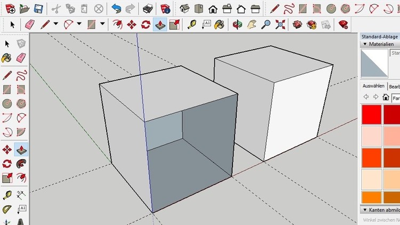Open Extension Manager with the ruby icon
The height and width of the screenshot is (225, 400).
coord(343,25)
